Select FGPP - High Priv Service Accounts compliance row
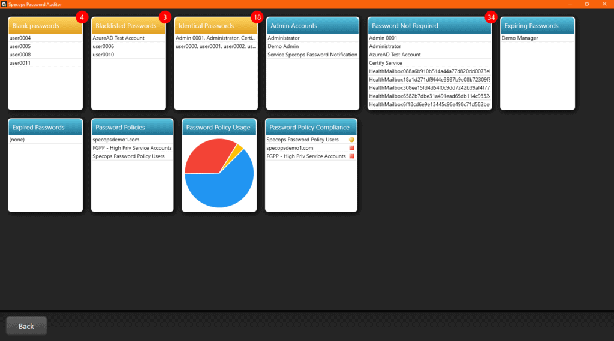Screen dimensions: 614x341 click(311, 156)
